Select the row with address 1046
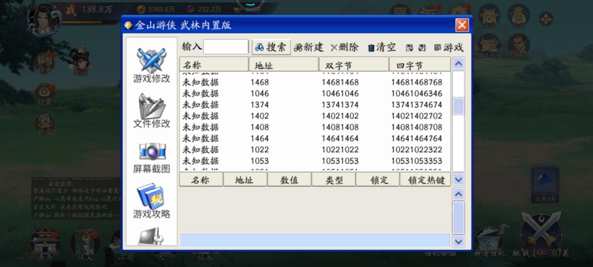593x267 pixels. (315, 93)
